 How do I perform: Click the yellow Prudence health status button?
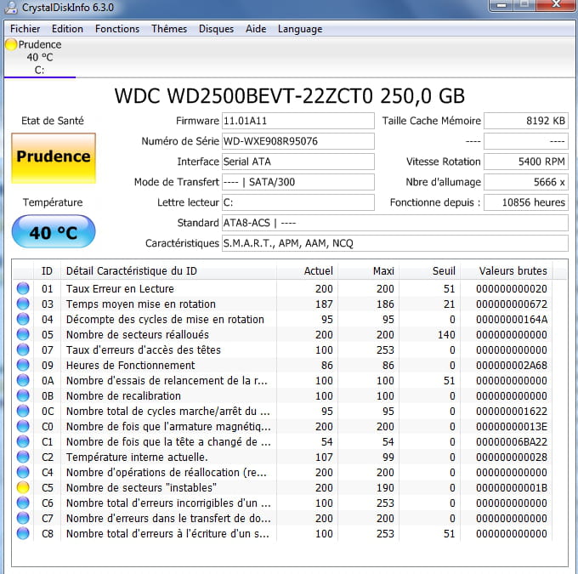point(53,157)
